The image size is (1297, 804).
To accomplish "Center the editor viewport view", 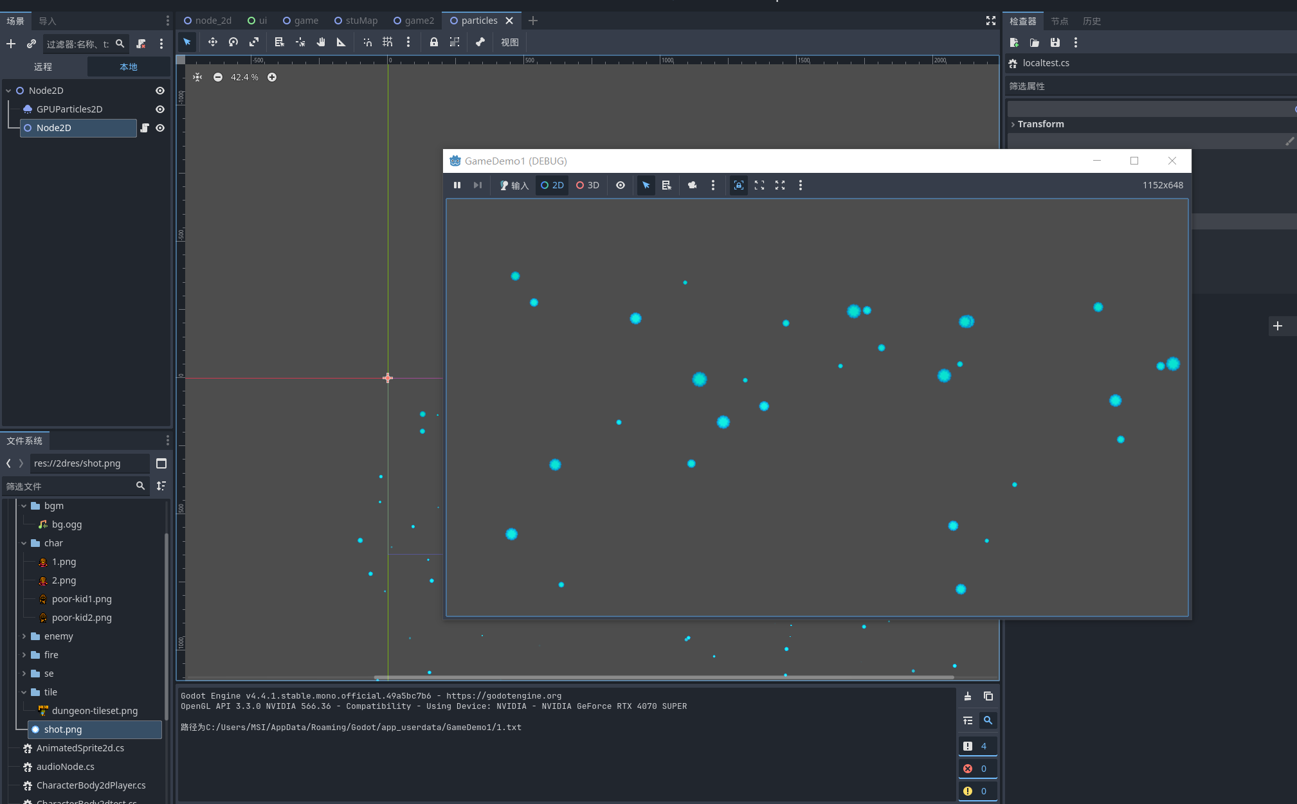I will click(x=197, y=77).
